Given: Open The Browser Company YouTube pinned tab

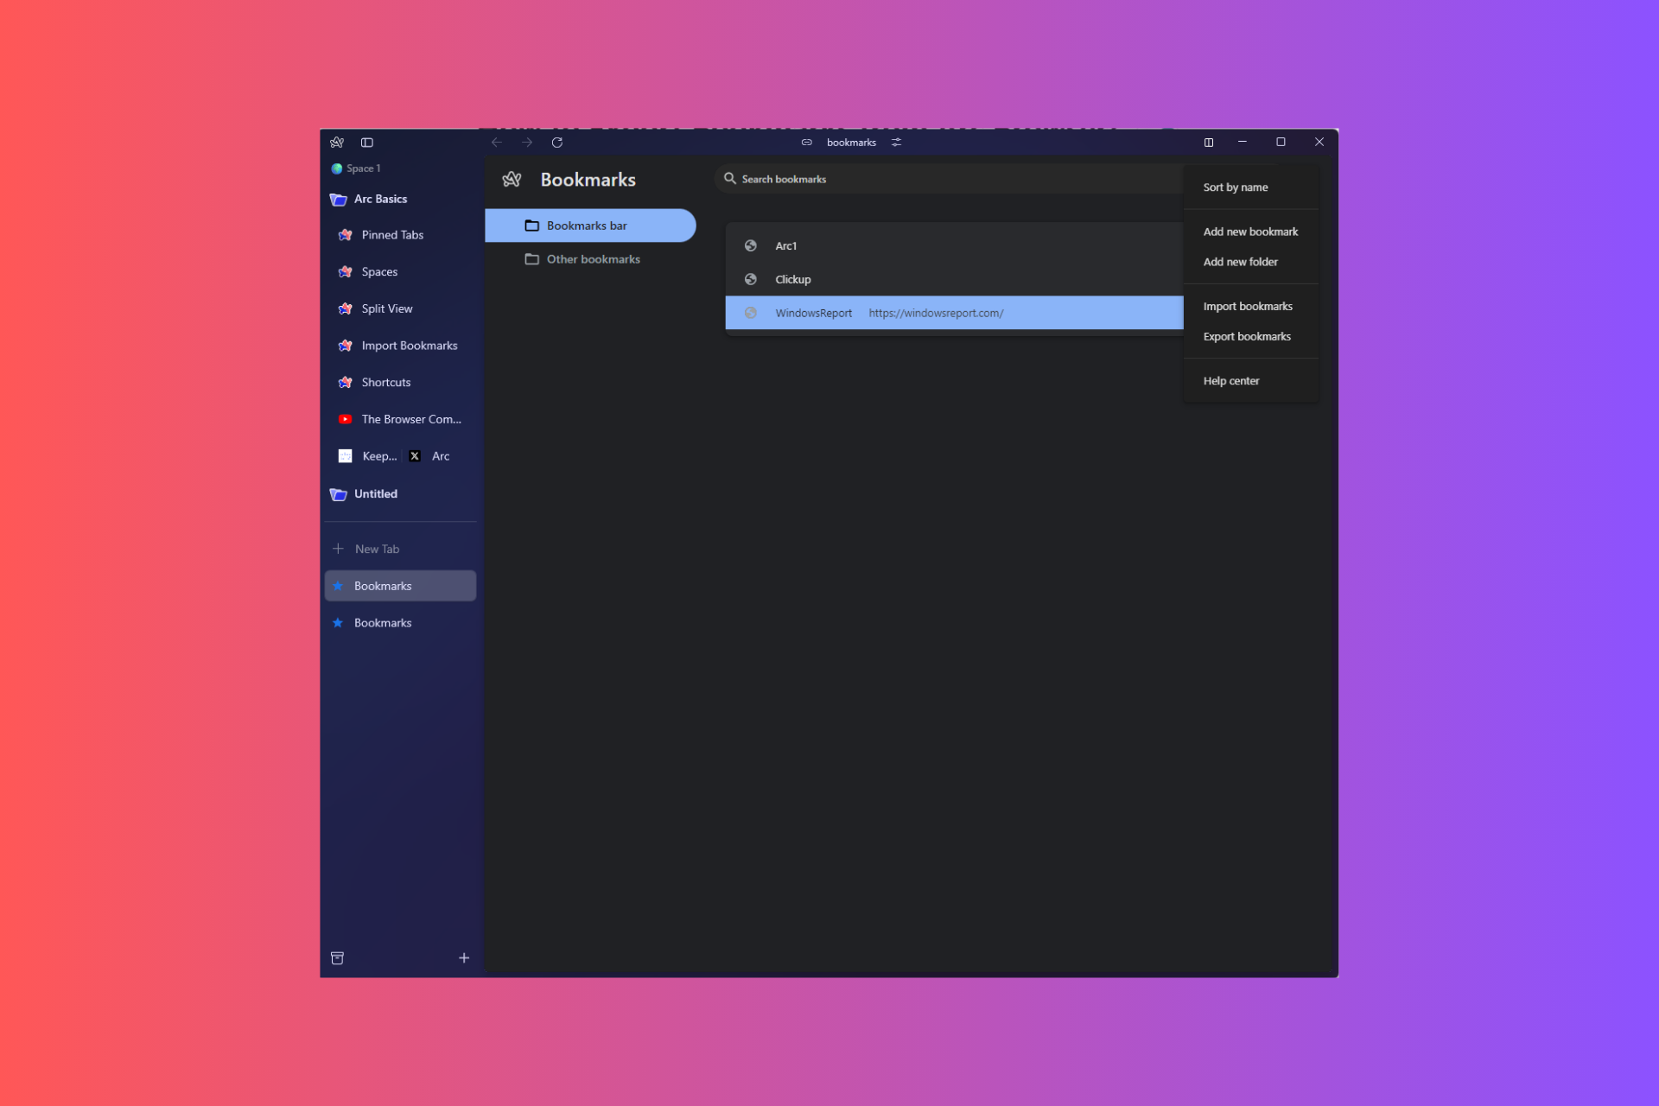Looking at the screenshot, I should pos(410,419).
